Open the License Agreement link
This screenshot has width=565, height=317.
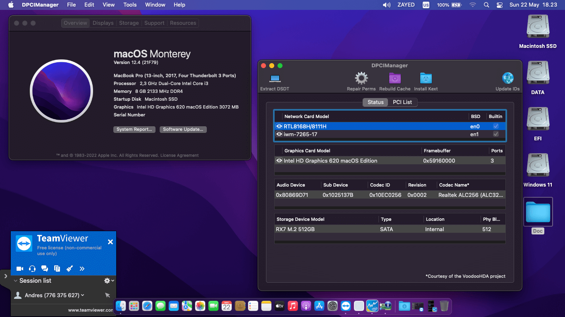click(x=180, y=156)
